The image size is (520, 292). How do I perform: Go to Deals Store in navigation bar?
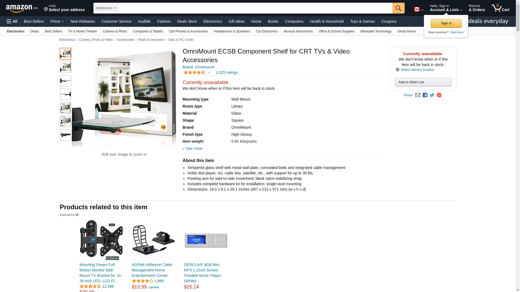(187, 21)
